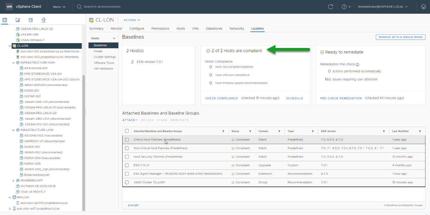
Task: Click the PRE-CHECK REMEDIATION link
Action: click(x=341, y=98)
